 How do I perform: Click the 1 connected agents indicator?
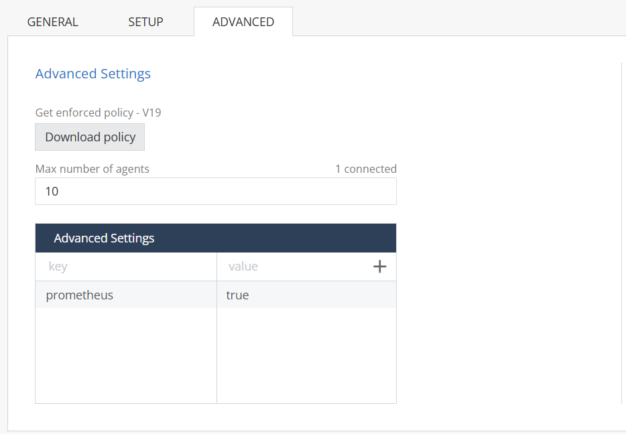click(x=365, y=169)
